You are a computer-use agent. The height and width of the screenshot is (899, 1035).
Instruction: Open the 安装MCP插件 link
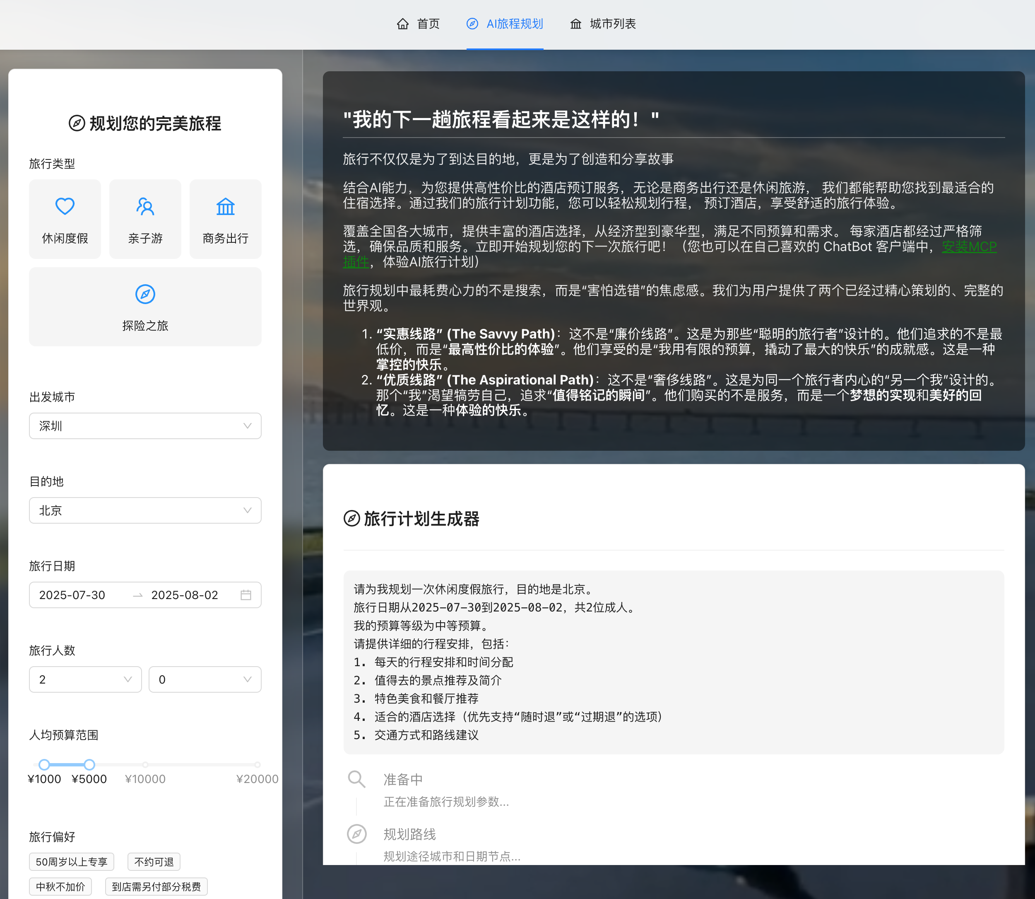pyautogui.click(x=968, y=247)
